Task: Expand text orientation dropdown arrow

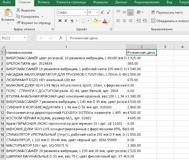Action: coord(143,12)
